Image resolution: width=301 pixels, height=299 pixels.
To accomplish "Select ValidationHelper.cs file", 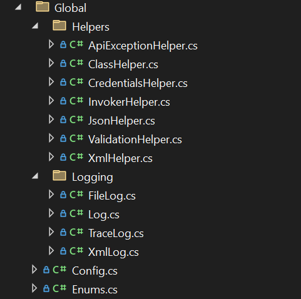I will 135,139.
